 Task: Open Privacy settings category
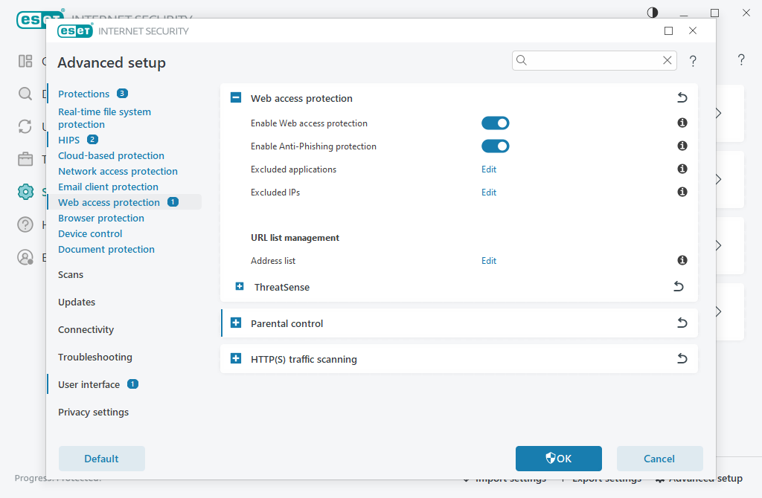coord(93,412)
